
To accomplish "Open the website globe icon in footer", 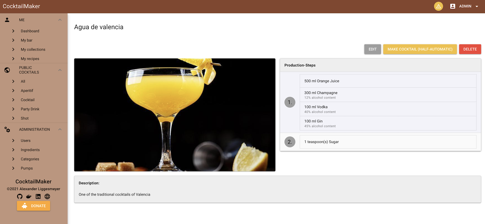I will pyautogui.click(x=47, y=197).
